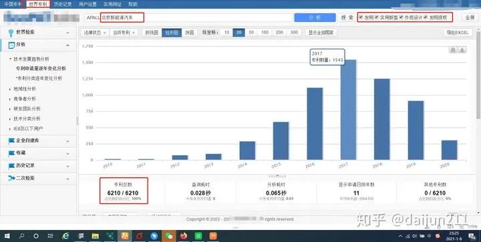Toggle the 发明 checkbox
The image size is (481, 242).
(361, 17)
